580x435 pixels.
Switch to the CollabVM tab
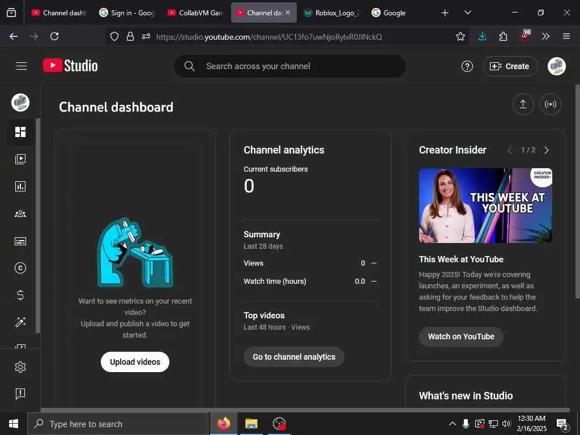[x=195, y=13]
